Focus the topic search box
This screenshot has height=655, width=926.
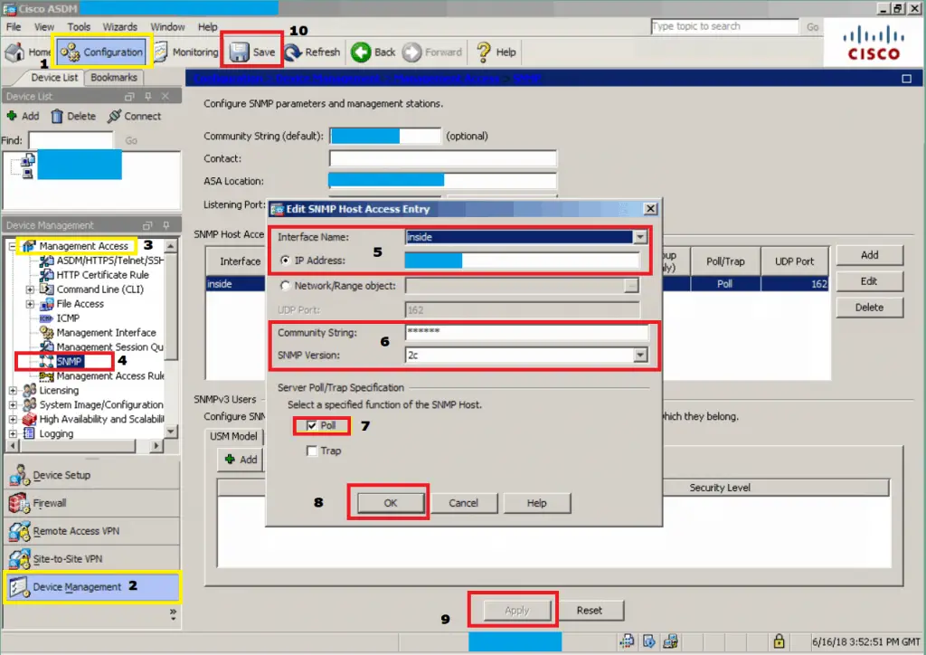[724, 26]
